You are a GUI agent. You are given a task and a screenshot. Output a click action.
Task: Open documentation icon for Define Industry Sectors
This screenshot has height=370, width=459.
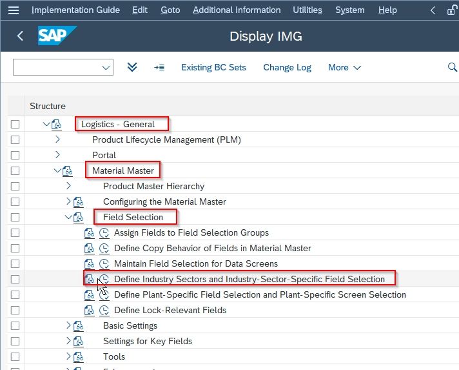89,280
